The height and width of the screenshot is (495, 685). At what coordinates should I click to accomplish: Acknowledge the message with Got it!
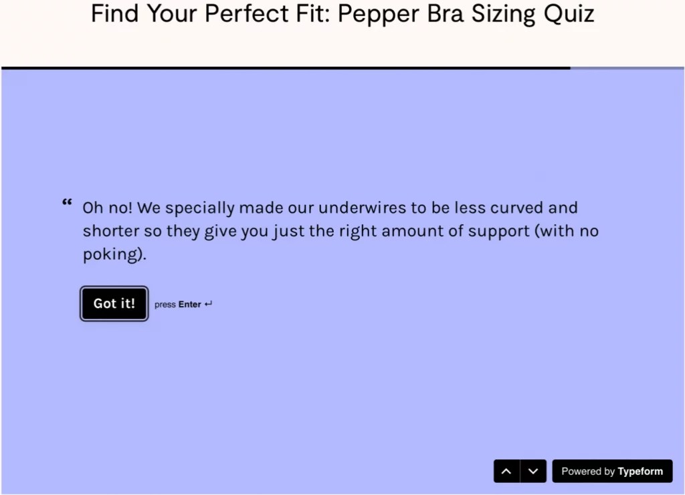pyautogui.click(x=114, y=303)
